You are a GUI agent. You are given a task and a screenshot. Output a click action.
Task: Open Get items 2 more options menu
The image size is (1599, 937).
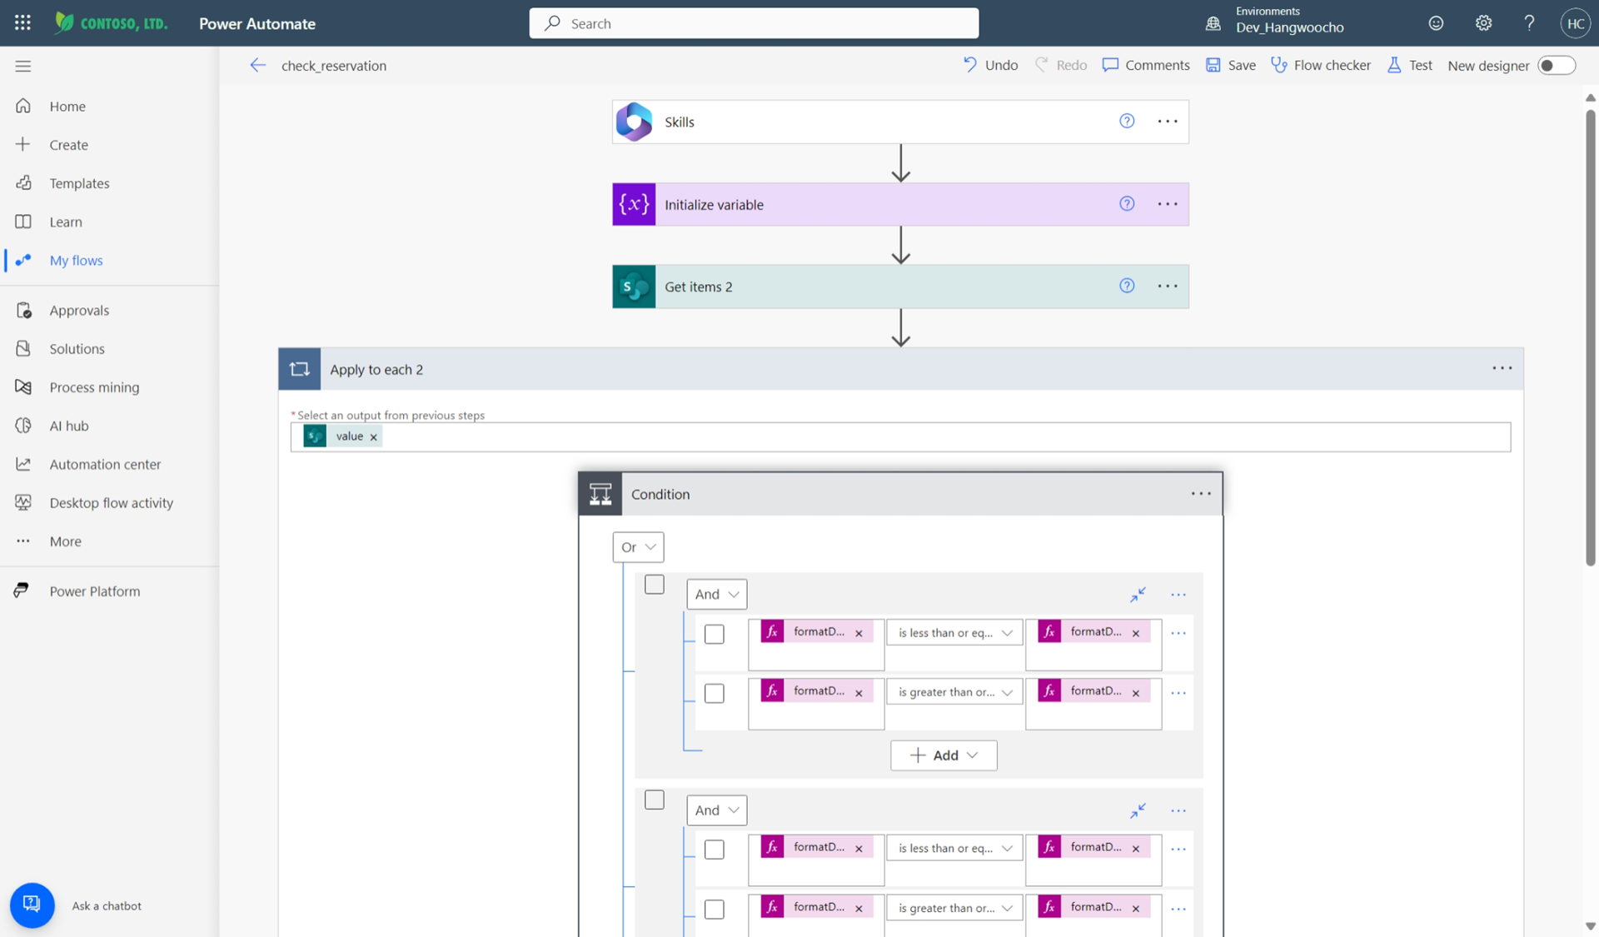(x=1168, y=287)
